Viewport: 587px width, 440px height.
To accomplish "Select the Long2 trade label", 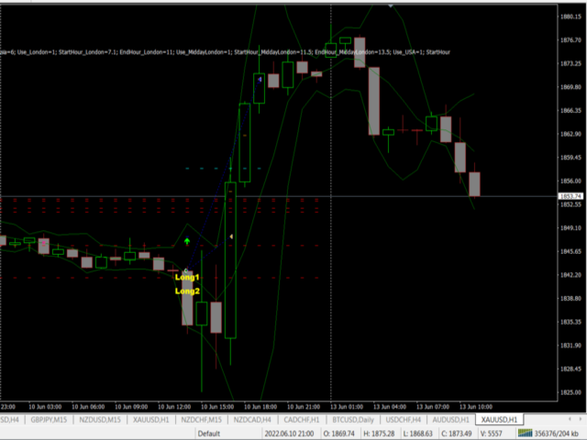I will (x=187, y=291).
